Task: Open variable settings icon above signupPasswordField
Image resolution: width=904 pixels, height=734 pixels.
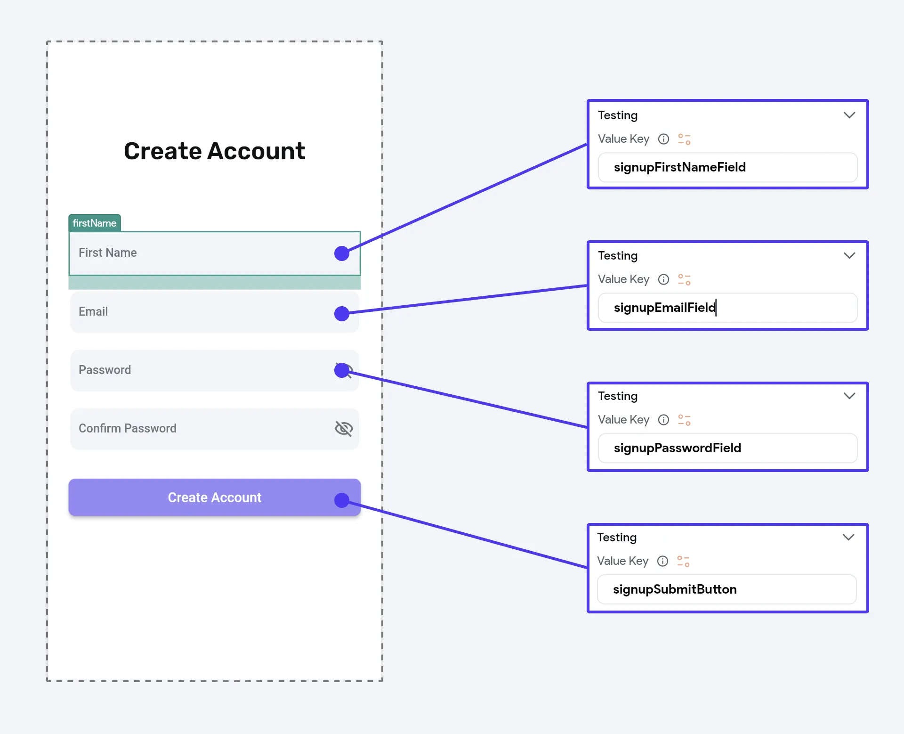Action: [x=684, y=420]
